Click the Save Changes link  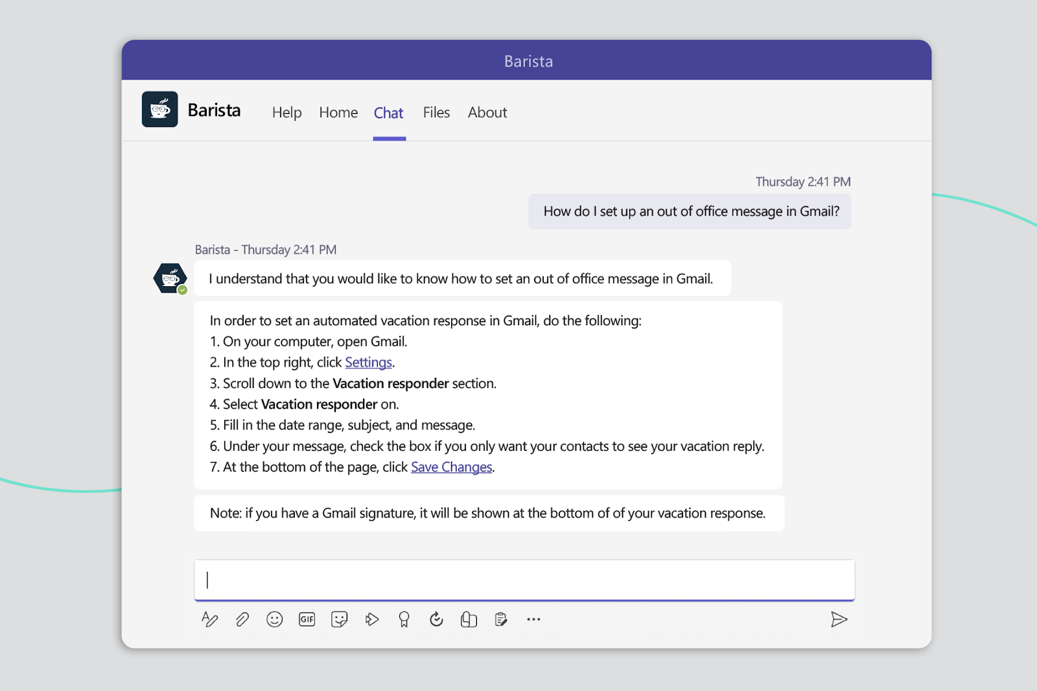click(x=451, y=467)
